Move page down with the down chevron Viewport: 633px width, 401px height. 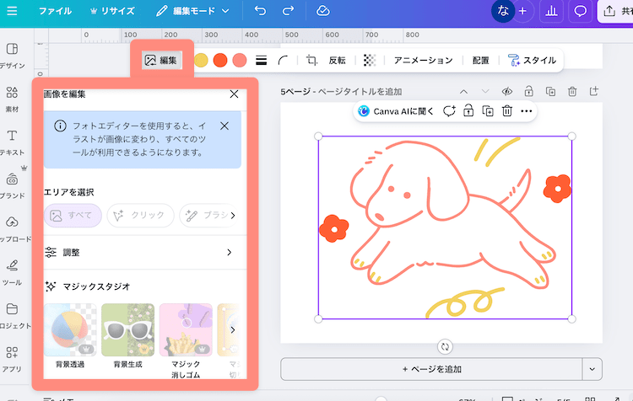(x=485, y=92)
